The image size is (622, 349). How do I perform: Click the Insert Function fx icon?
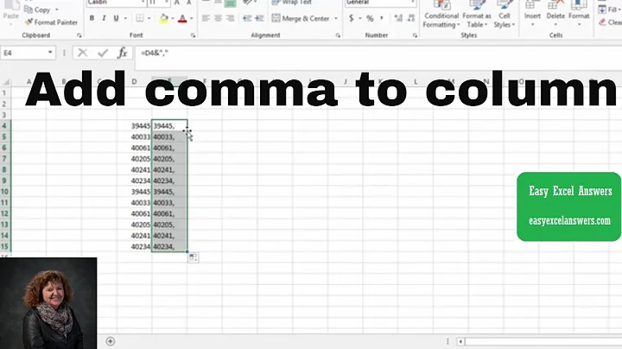[123, 53]
